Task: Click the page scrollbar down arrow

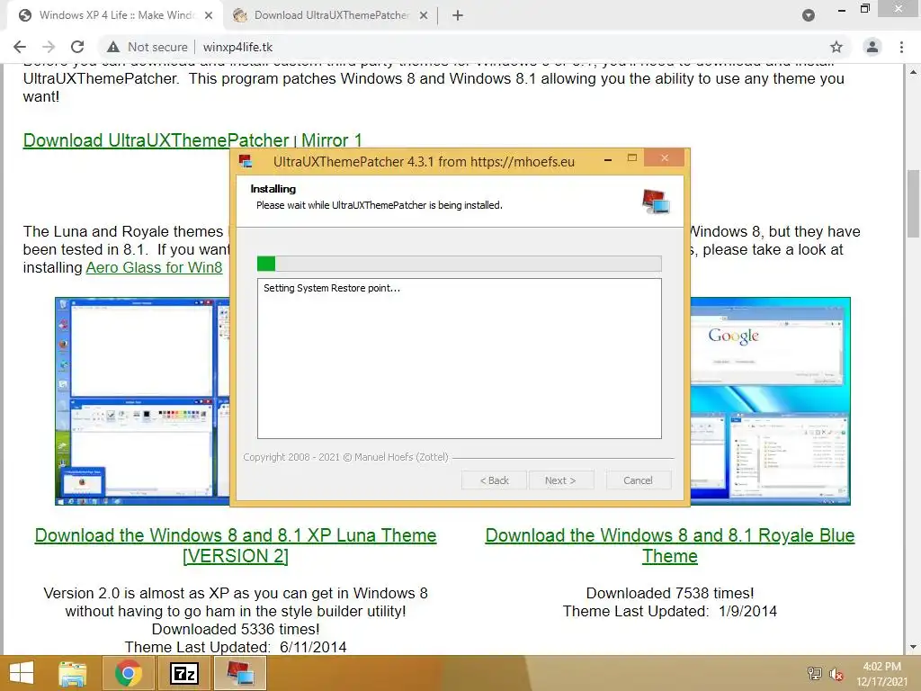Action: [913, 648]
